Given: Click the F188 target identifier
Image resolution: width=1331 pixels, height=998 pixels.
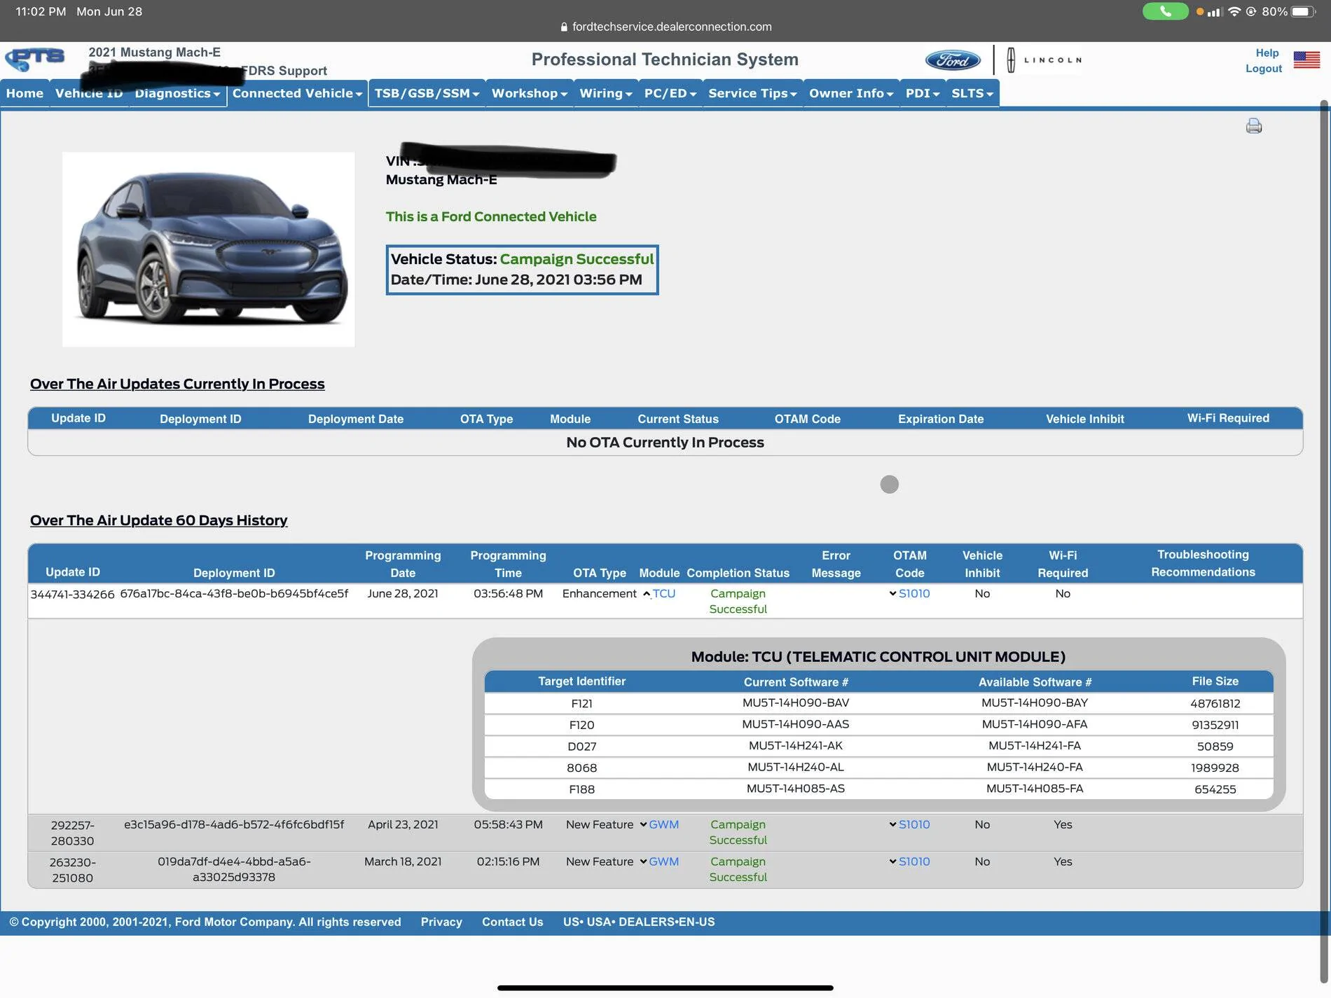Looking at the screenshot, I should click(581, 789).
